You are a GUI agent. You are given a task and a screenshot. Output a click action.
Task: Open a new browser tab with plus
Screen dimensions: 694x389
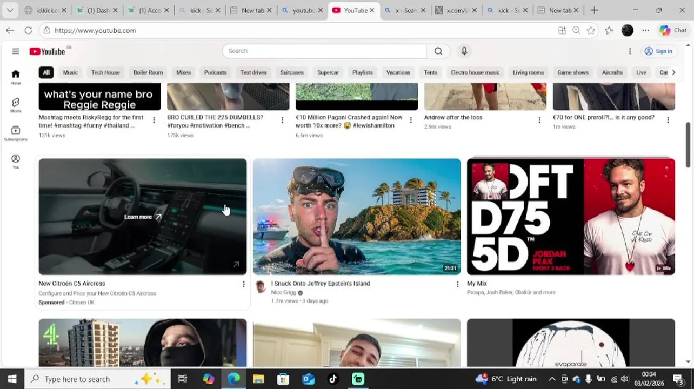594,10
